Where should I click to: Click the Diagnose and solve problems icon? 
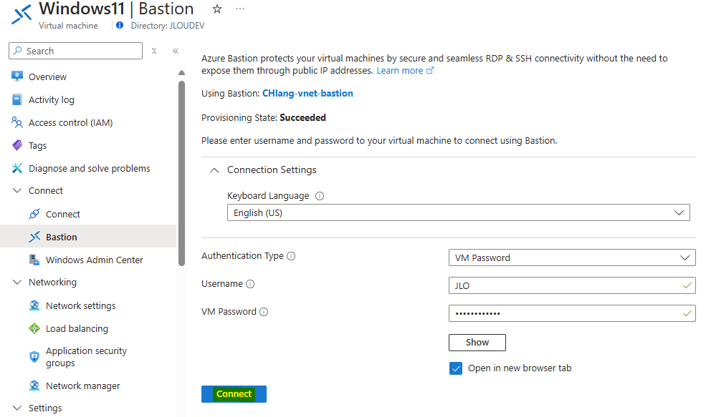coord(17,168)
